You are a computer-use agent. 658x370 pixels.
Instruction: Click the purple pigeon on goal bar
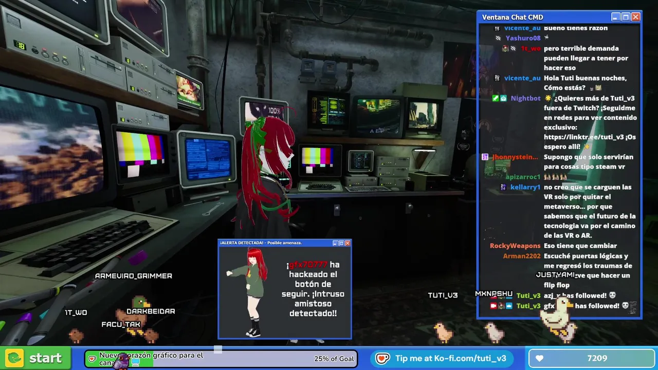(x=121, y=362)
